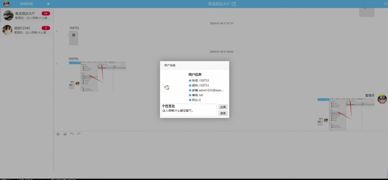Click the message input area

pos(220,154)
